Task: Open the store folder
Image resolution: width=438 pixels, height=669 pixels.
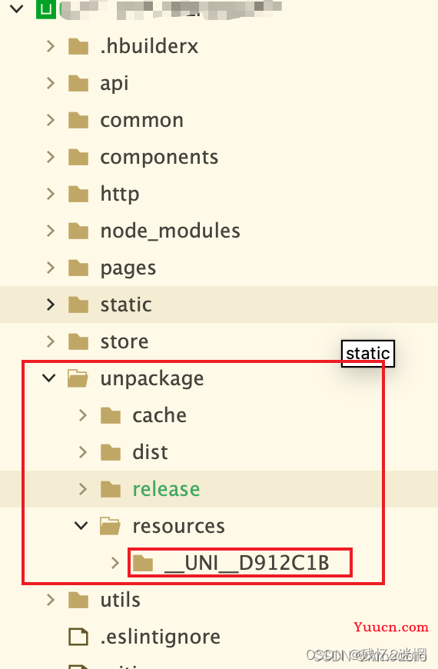Action: [124, 341]
